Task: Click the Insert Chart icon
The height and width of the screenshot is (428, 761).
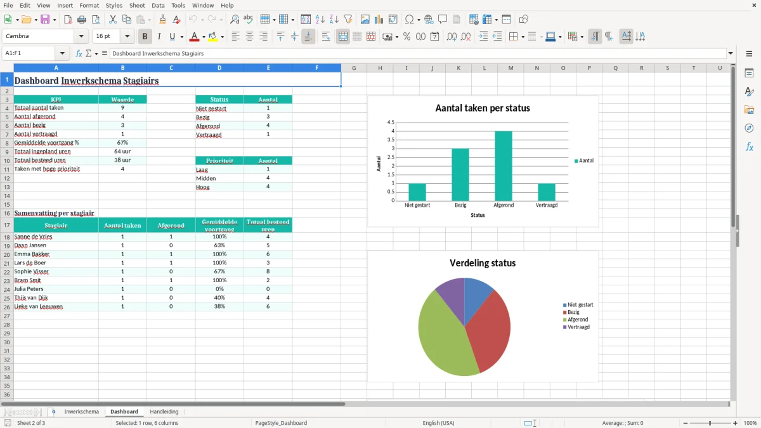Action: (379, 20)
